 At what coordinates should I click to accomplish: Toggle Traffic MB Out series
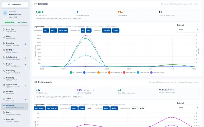click(x=89, y=30)
